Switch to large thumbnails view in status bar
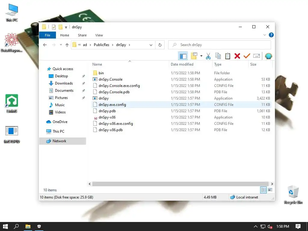Image resolution: width=308 pixels, height=231 pixels. (270, 190)
